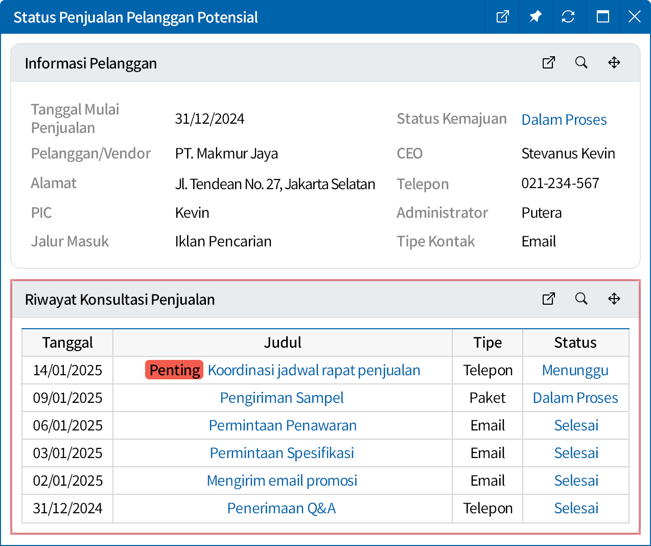This screenshot has width=651, height=546.
Task: Click the address Jl. Tendean No. 27, Jakarta Selatan
Action: tap(275, 184)
